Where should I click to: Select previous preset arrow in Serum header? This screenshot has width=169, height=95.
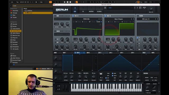(x=135, y=8)
